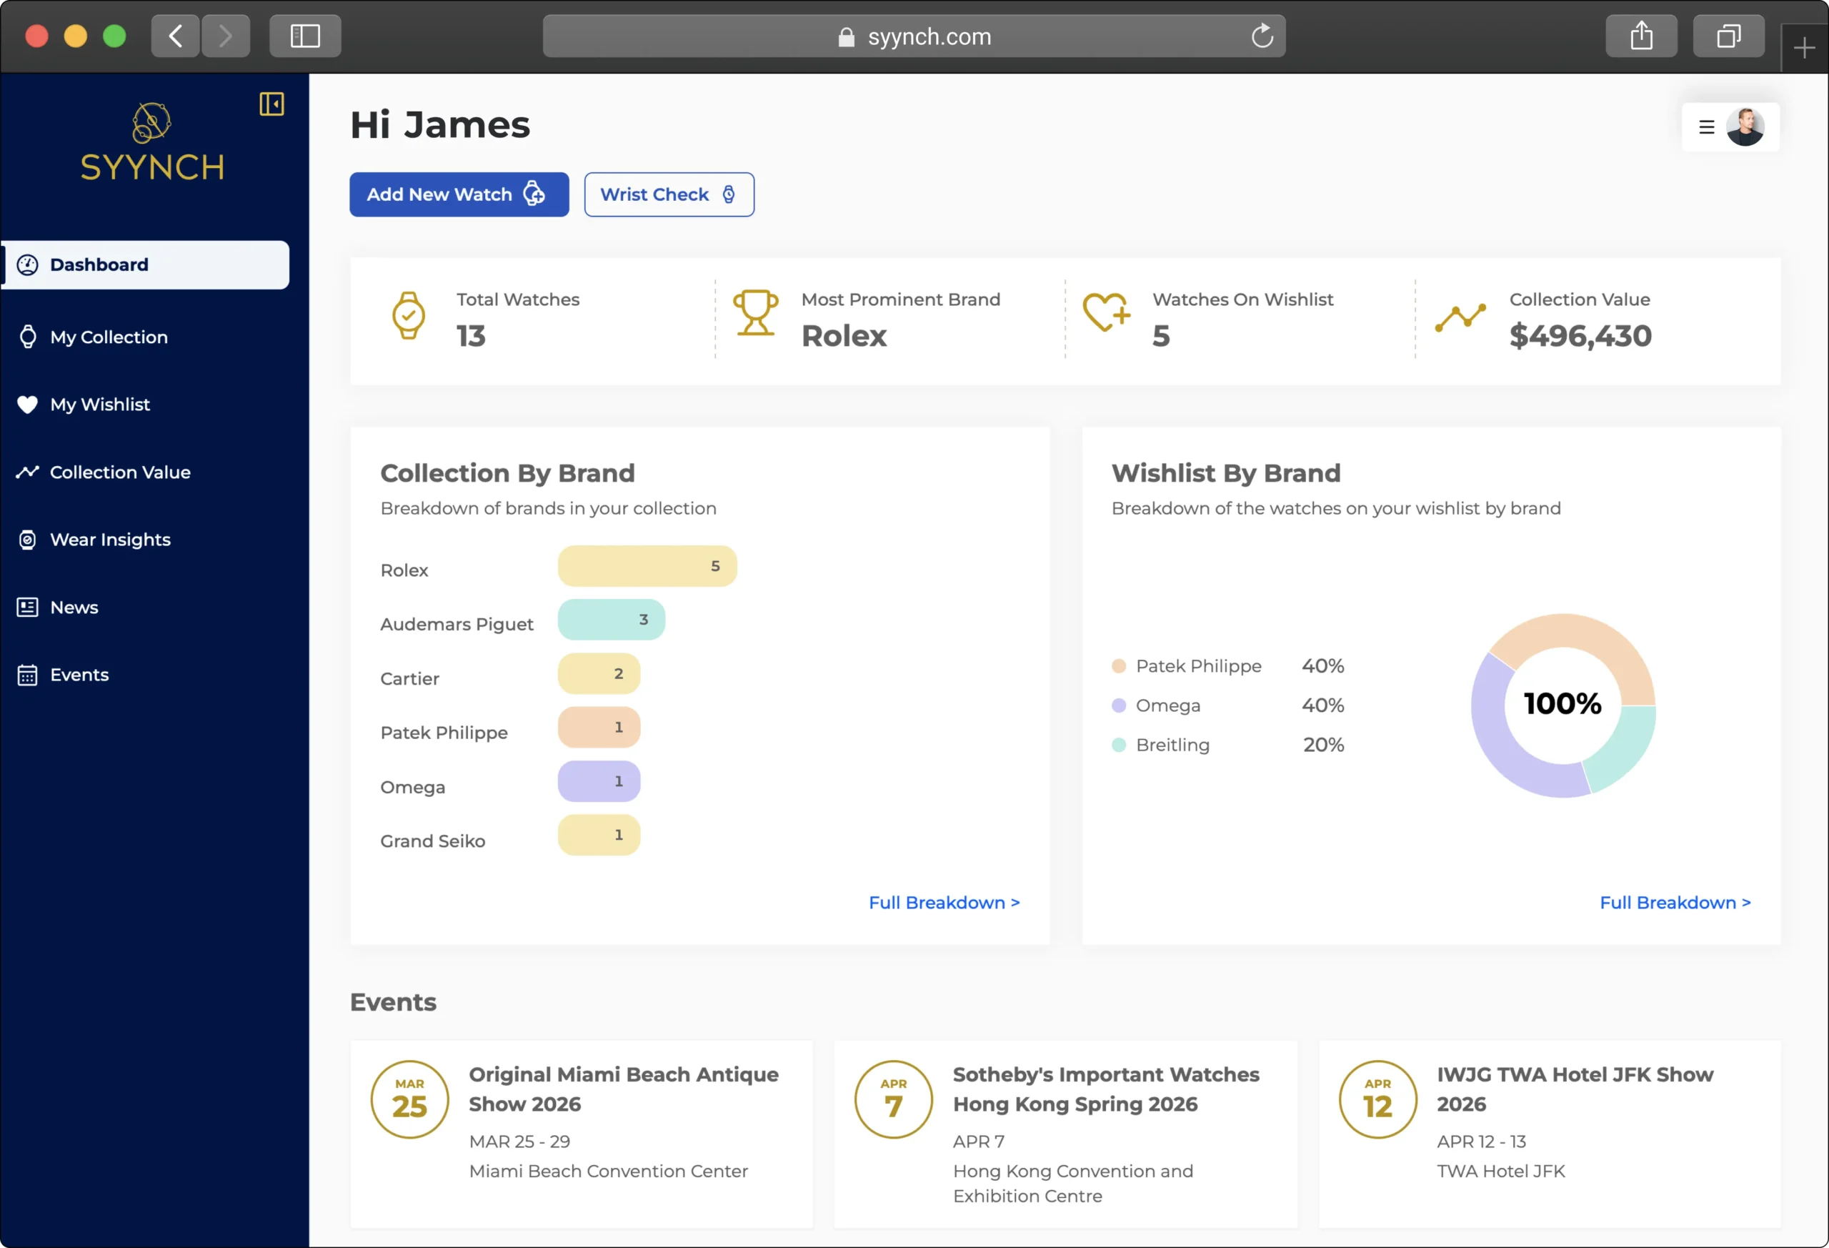Click the syynch.com address bar
Viewport: 1829px width, 1248px height.
tap(914, 36)
